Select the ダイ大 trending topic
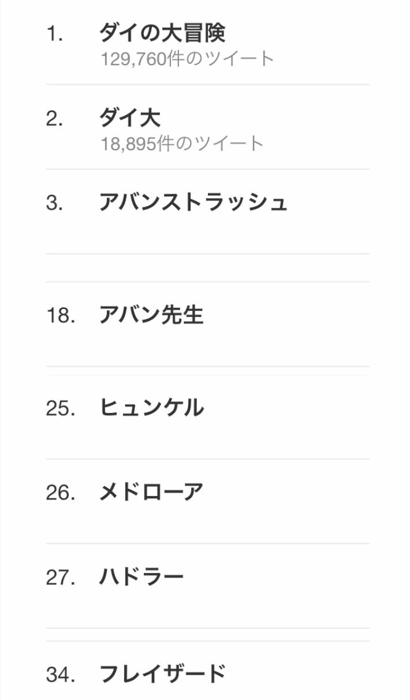The width and height of the screenshot is (410, 700). [x=130, y=118]
